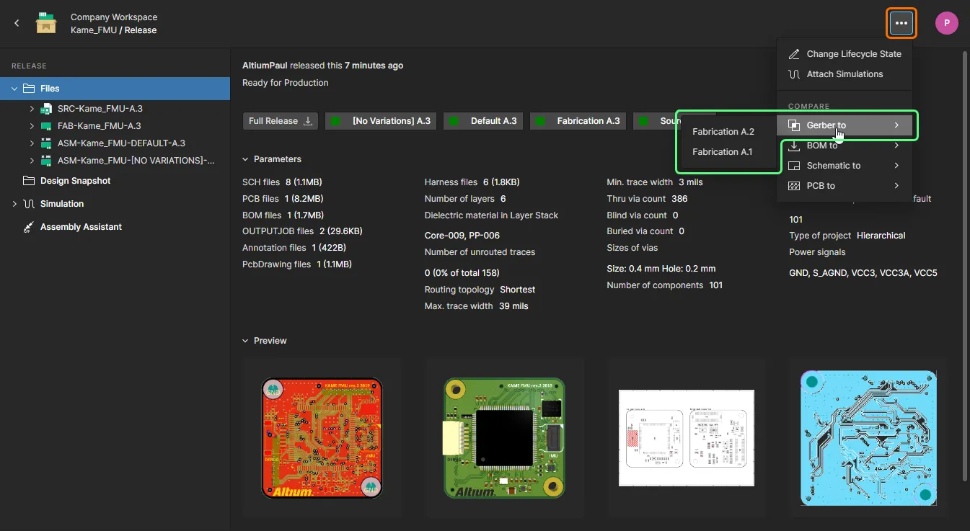Click the Files folder icon
970x531 pixels.
[x=29, y=89]
